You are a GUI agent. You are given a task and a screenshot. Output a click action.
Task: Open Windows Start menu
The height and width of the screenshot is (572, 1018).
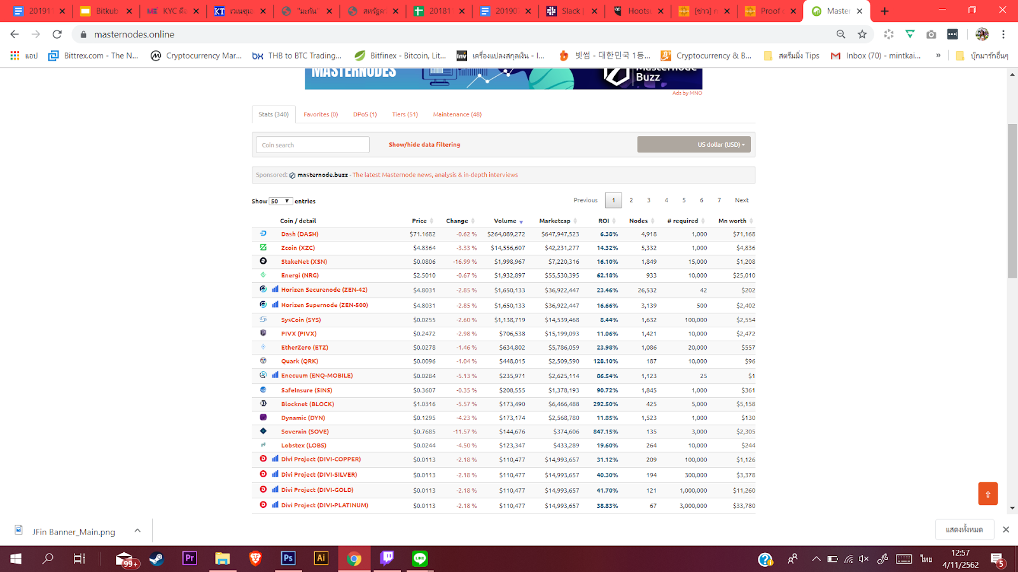[16, 559]
